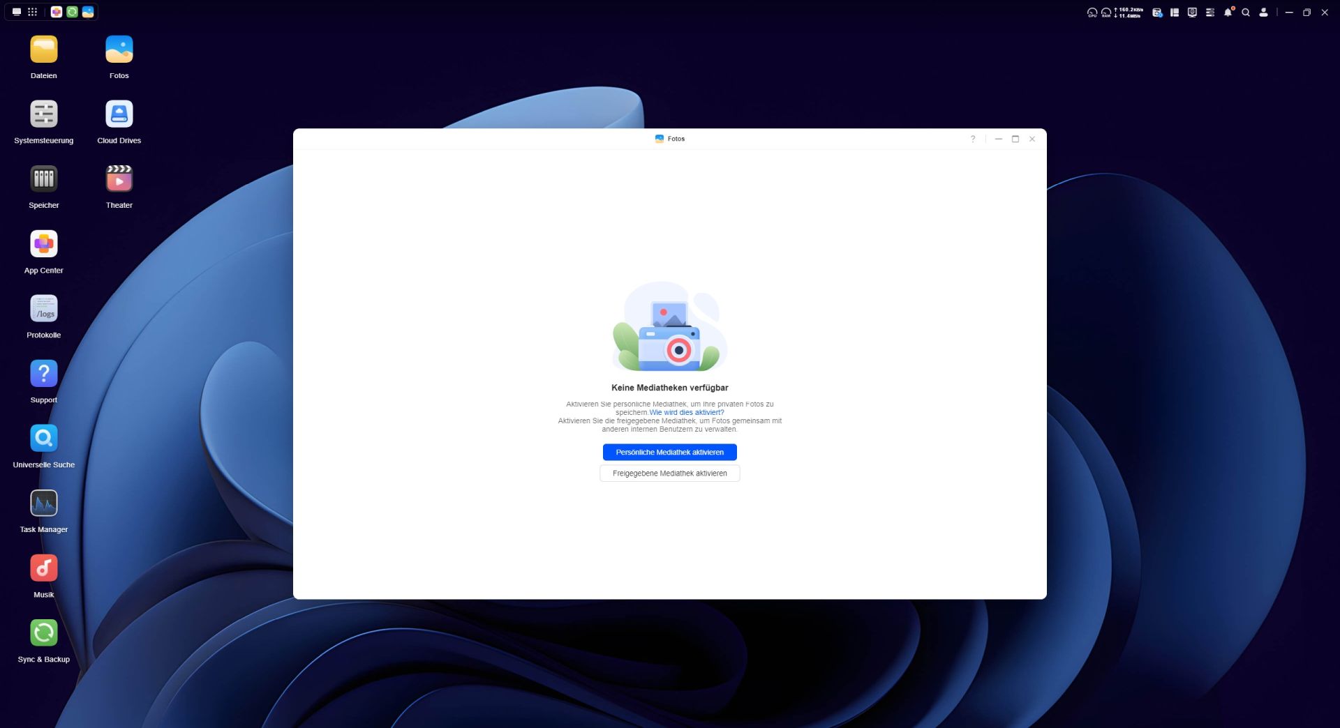Click the CPU usage gauge in top bar

pyautogui.click(x=1092, y=13)
